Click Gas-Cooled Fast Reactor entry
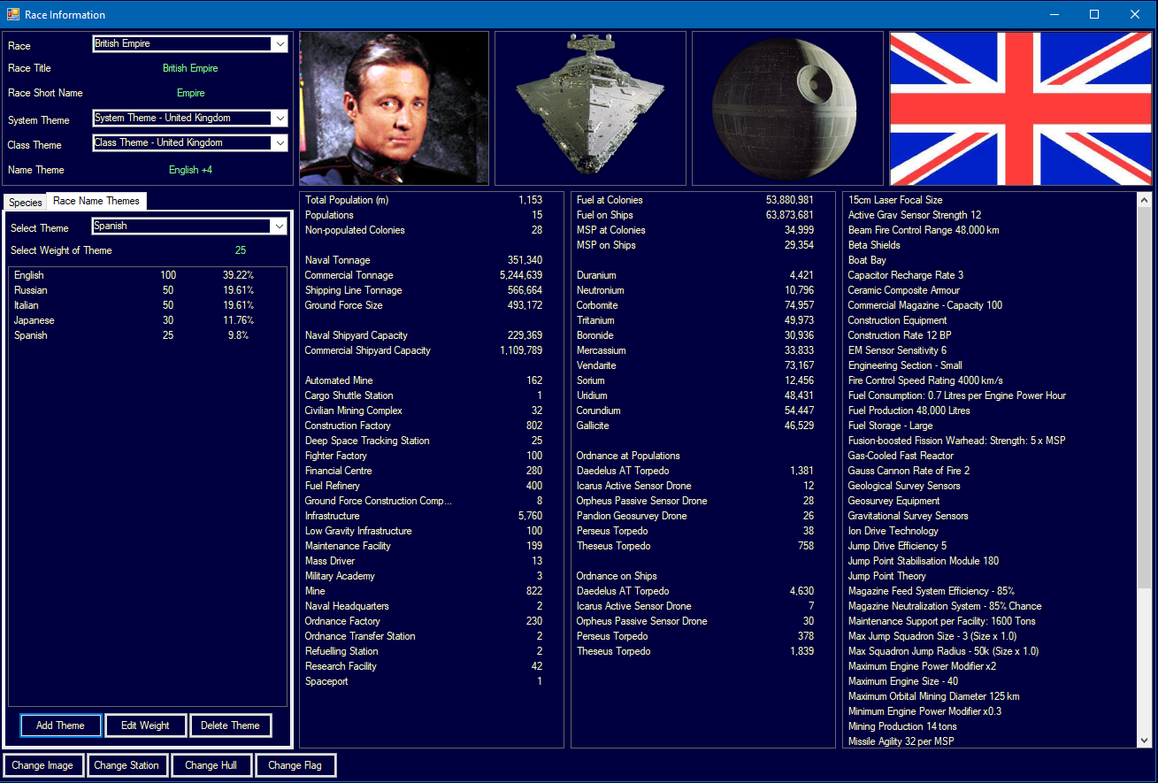Viewport: 1158px width, 783px height. 901,456
